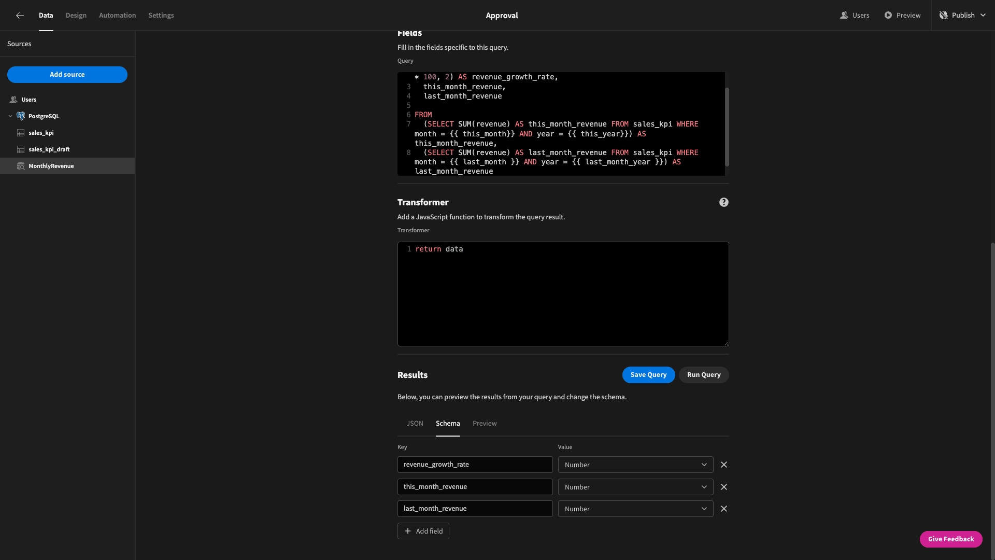Open the Transformer help question-mark icon
Screen dimensions: 995x560
724,203
